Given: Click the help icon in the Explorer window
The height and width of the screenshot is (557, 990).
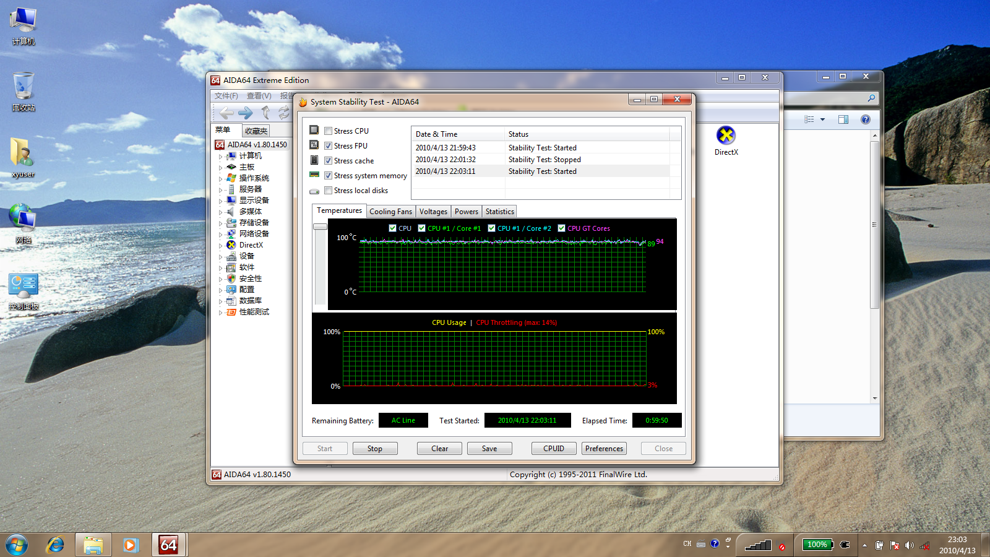Looking at the screenshot, I should (866, 119).
